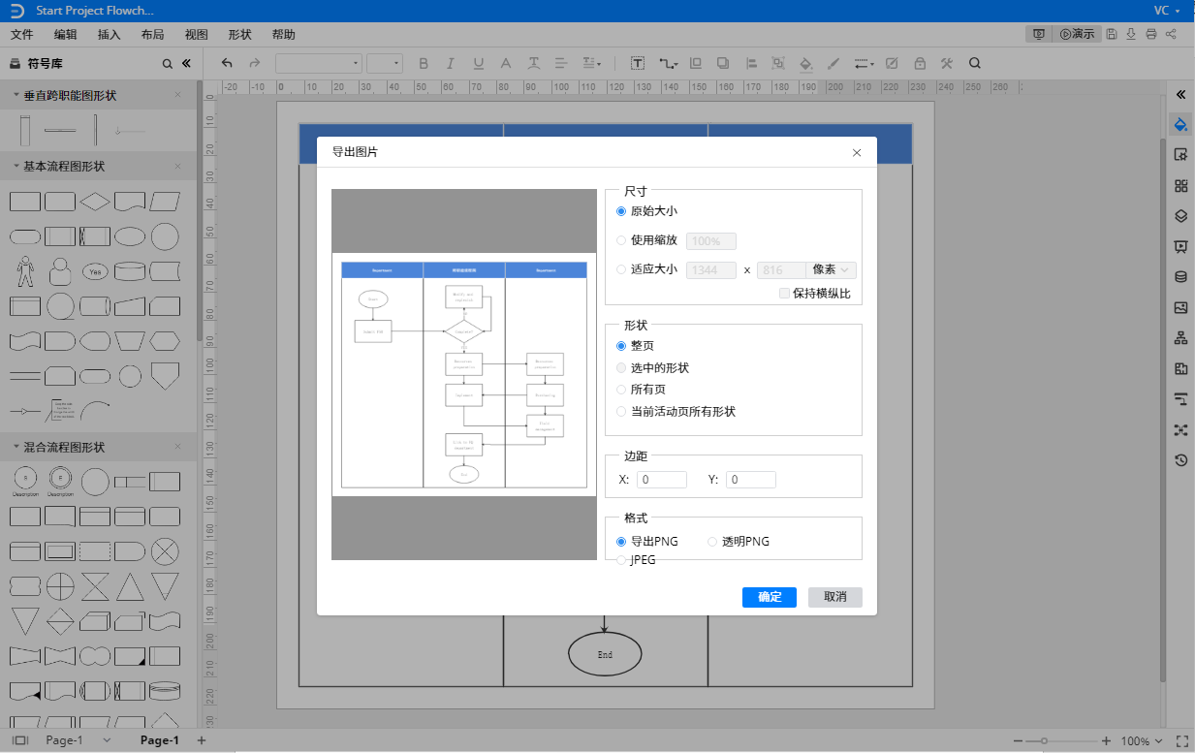Open the 100% zoom level dropdown
Viewport: 1195px width, 753px height.
click(x=1142, y=741)
